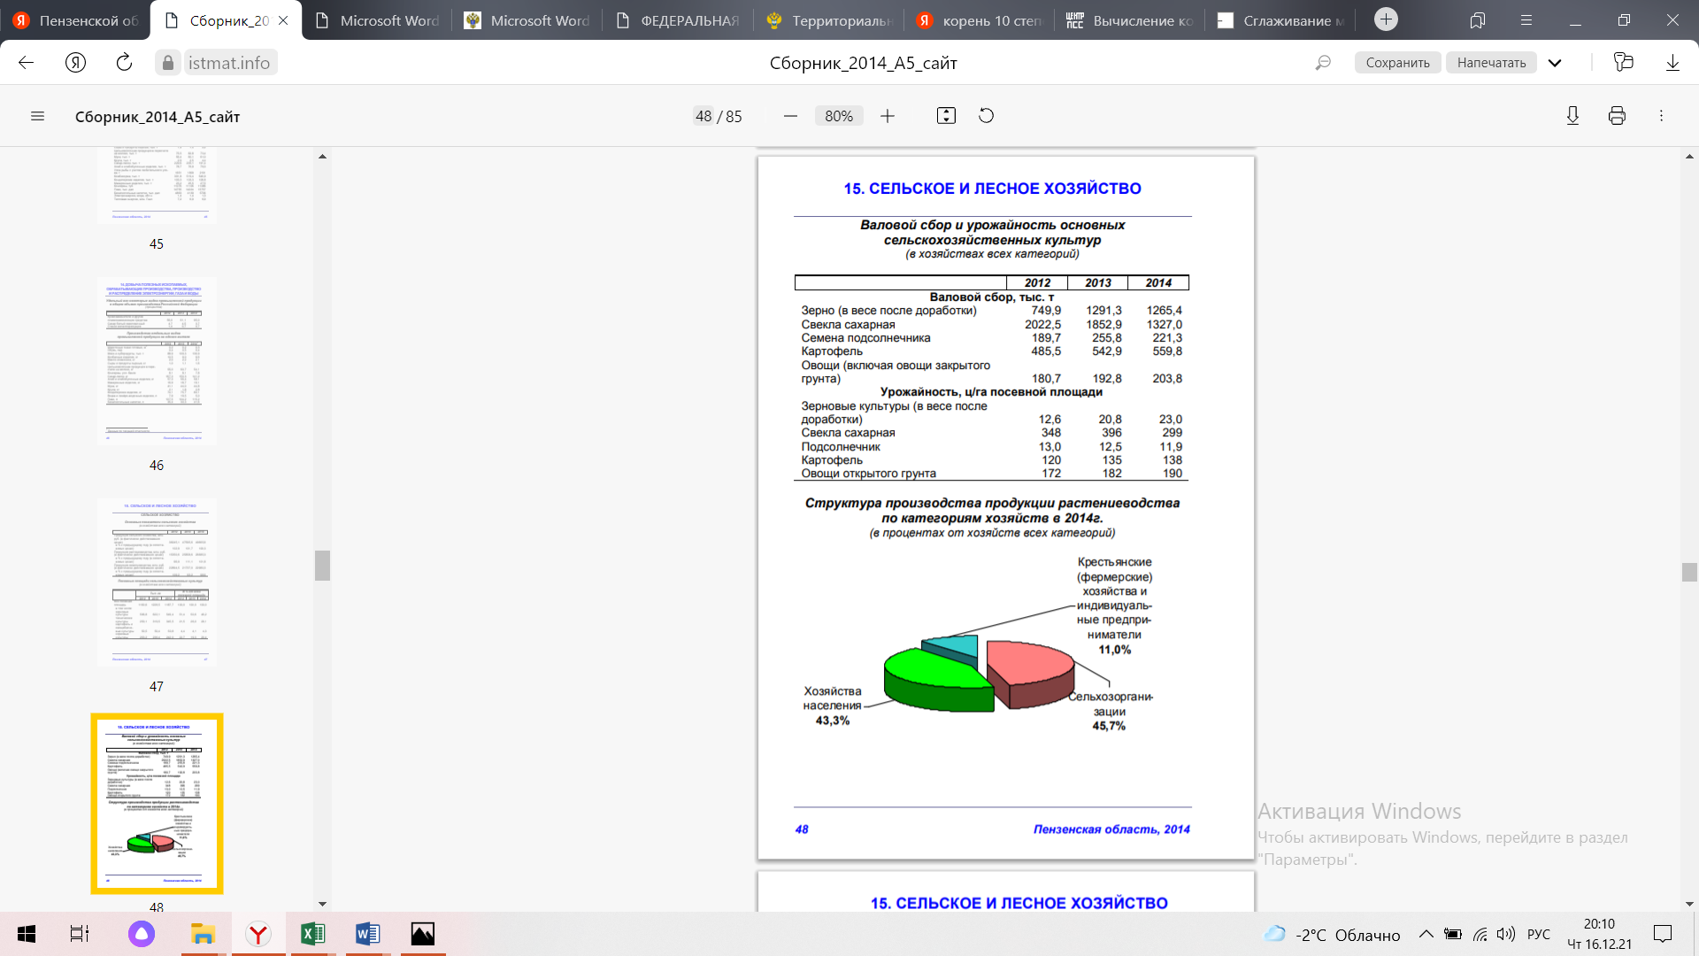
Task: Open Photos app from the taskbar
Action: [x=423, y=934]
